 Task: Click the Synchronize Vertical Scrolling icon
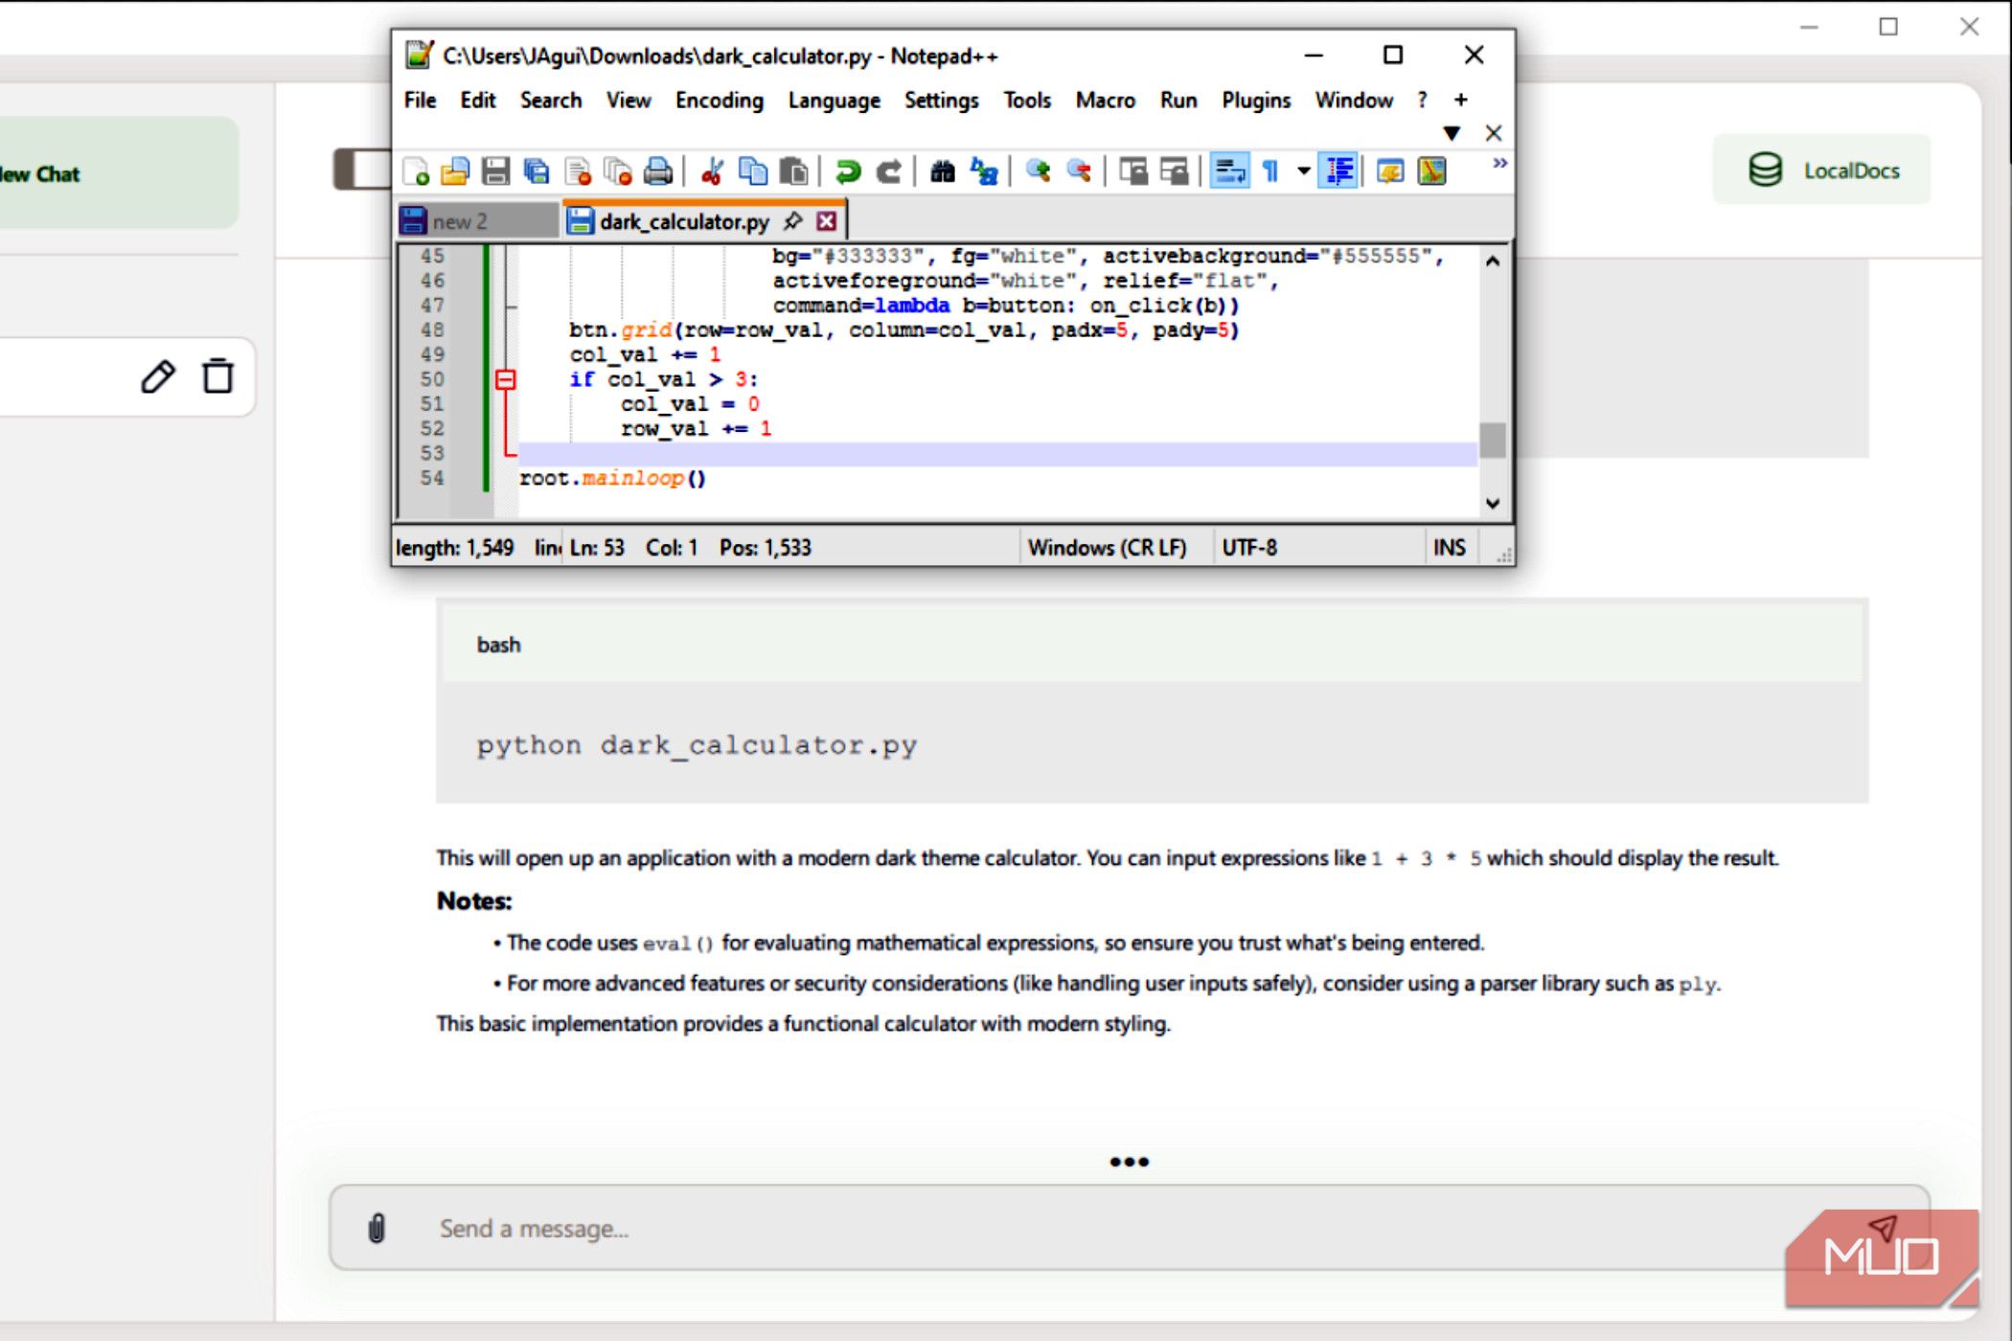(x=1133, y=171)
